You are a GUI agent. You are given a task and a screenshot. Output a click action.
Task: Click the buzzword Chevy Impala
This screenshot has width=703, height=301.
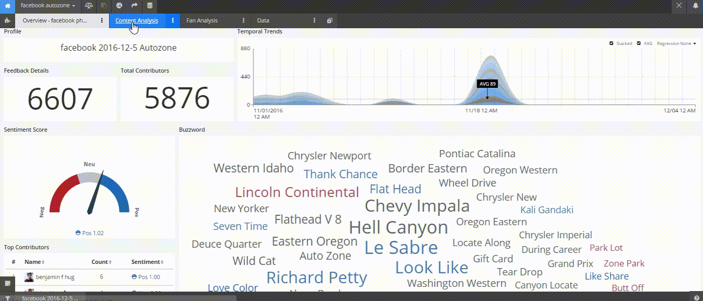coord(417,206)
